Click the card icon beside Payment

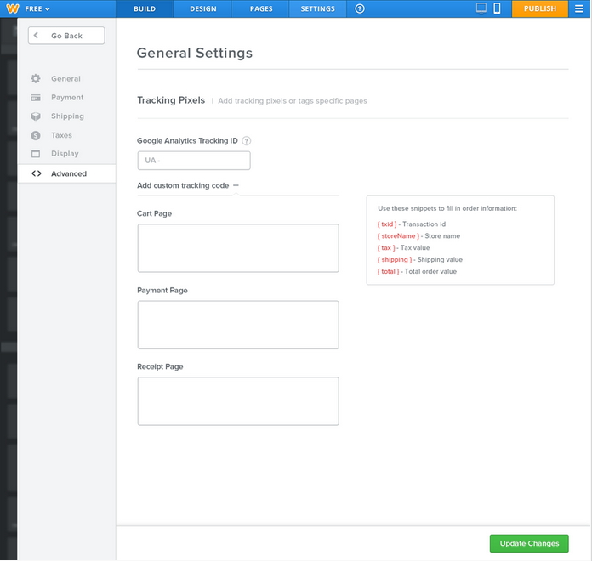[x=36, y=98]
